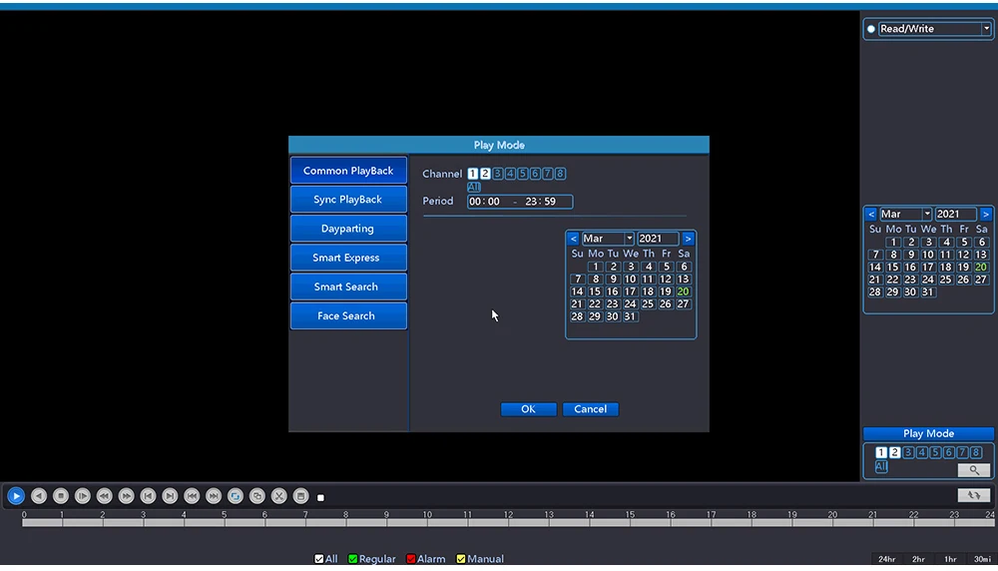The image size is (998, 571).
Task: Click the reverse play button
Action: coord(39,496)
